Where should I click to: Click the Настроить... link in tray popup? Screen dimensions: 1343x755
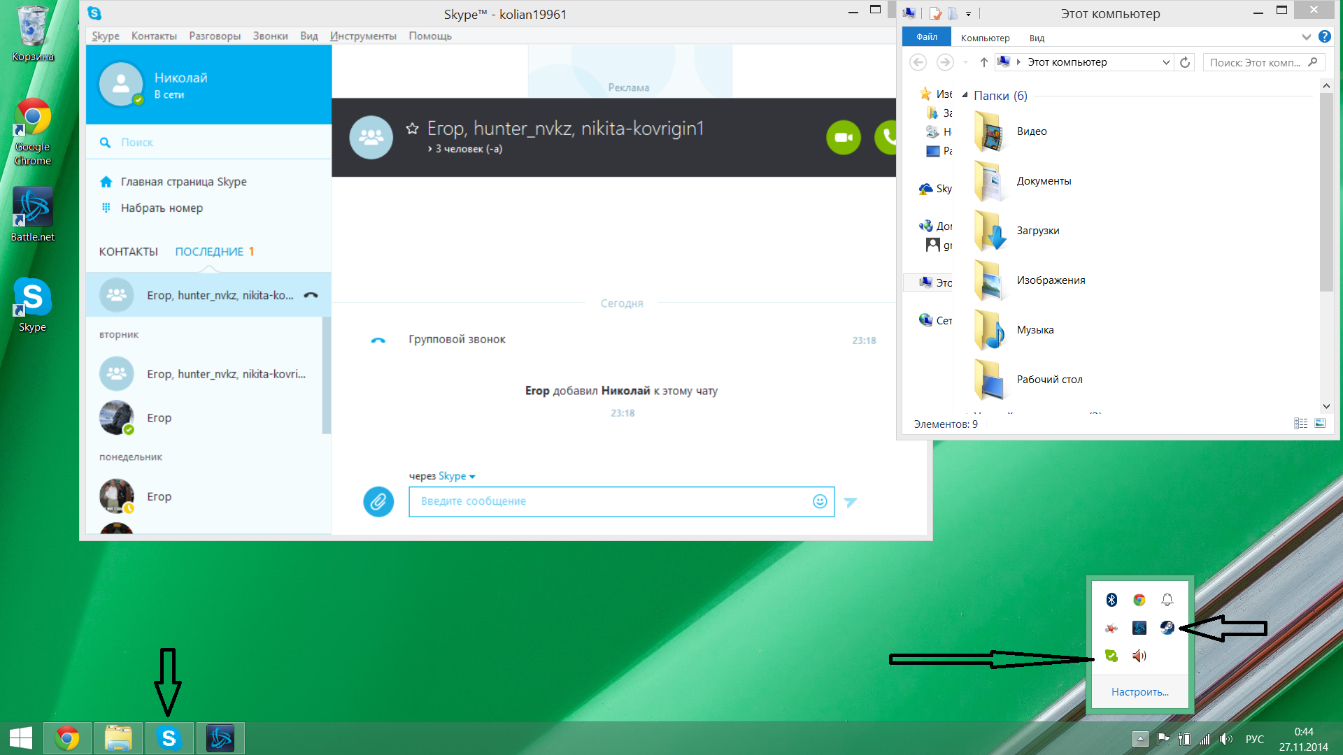pos(1139,692)
